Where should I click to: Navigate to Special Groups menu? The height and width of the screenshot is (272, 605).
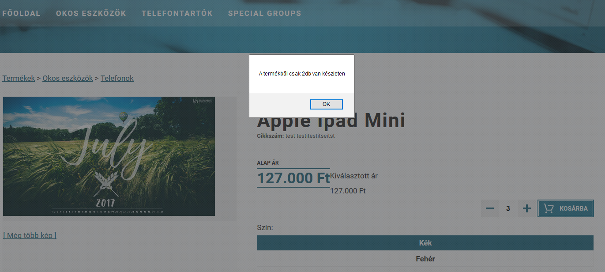264,13
